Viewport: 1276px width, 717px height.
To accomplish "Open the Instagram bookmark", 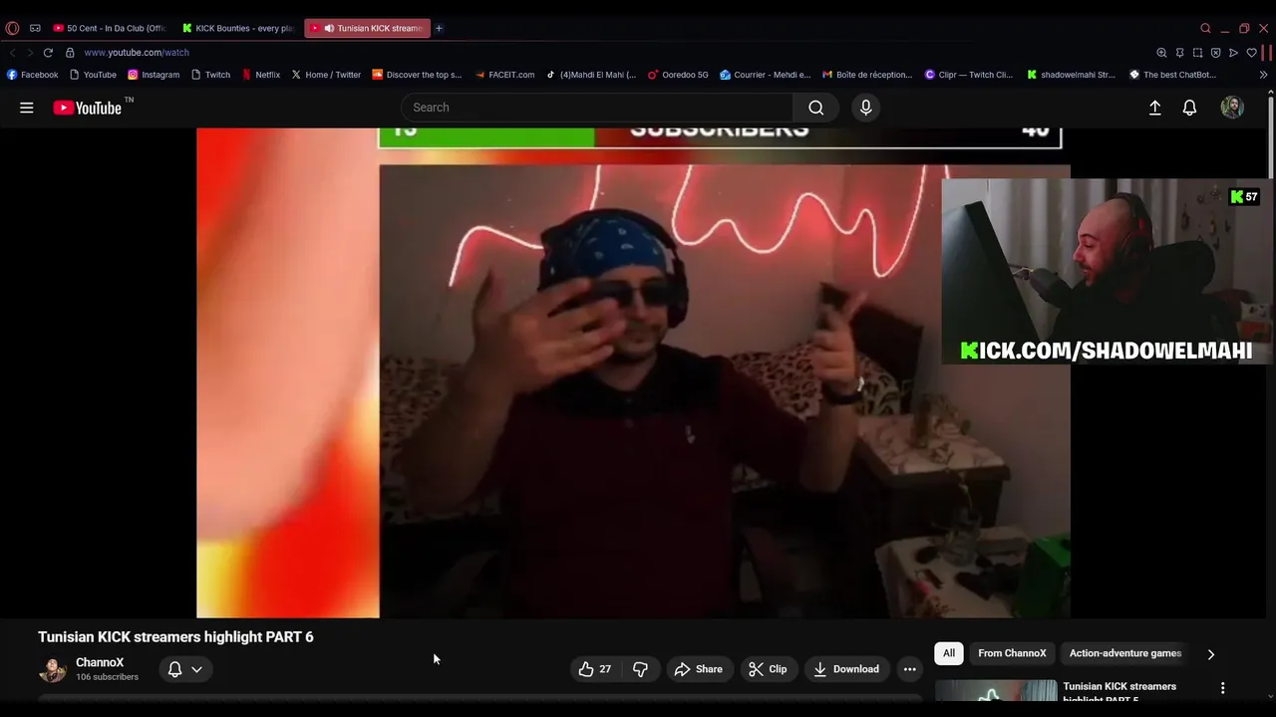I will tap(154, 75).
